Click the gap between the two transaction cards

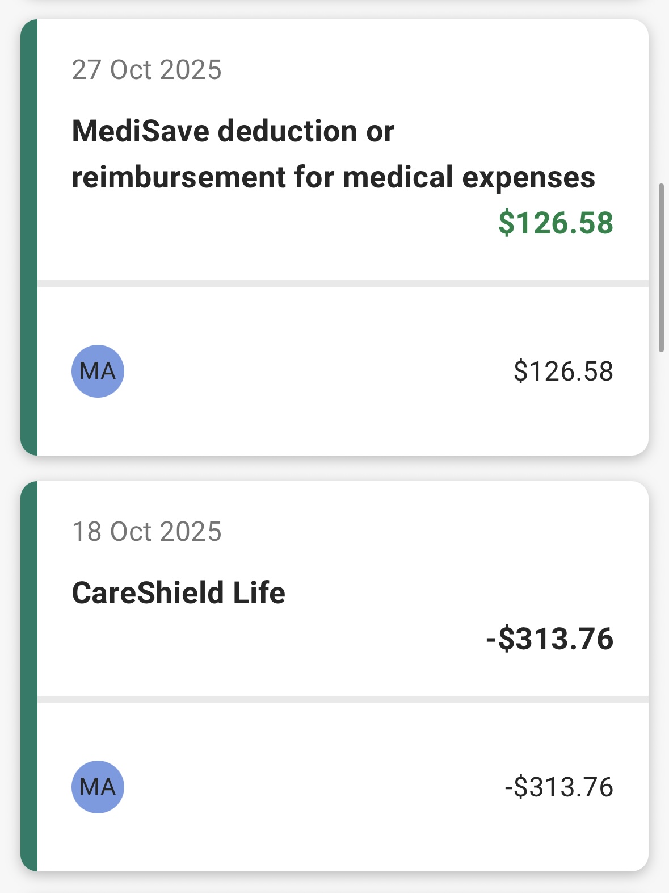pyautogui.click(x=335, y=469)
